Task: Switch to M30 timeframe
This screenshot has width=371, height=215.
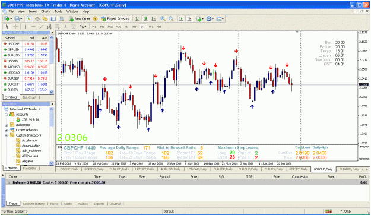Action: (x=118, y=27)
